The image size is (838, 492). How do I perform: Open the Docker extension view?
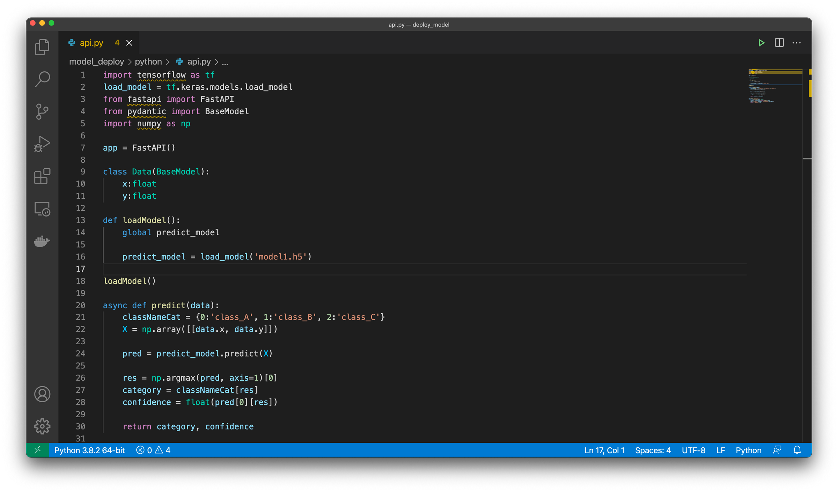42,241
